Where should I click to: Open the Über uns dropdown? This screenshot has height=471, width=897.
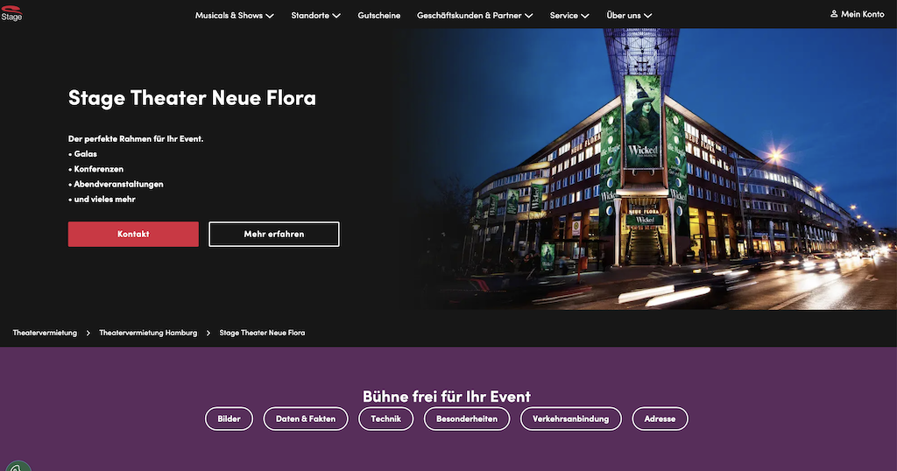(629, 16)
